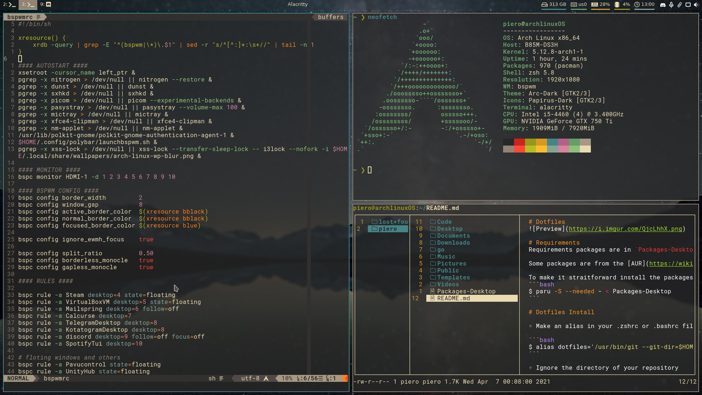702x395 pixels.
Task: Select the Public folder in ranger
Action: [x=448, y=270]
